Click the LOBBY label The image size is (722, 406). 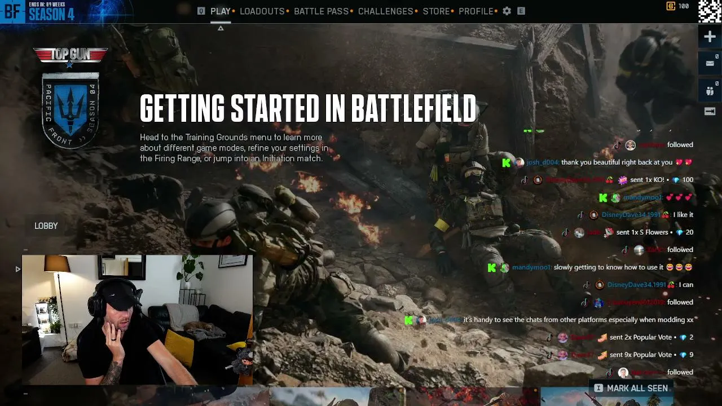pyautogui.click(x=46, y=226)
